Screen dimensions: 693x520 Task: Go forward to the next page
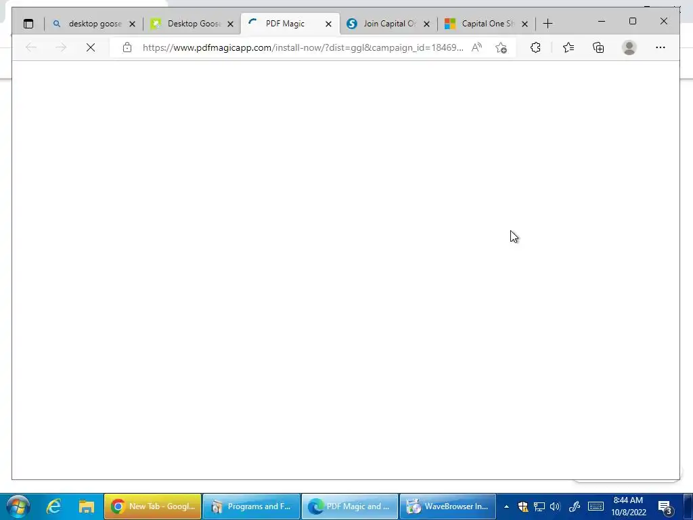pos(61,47)
